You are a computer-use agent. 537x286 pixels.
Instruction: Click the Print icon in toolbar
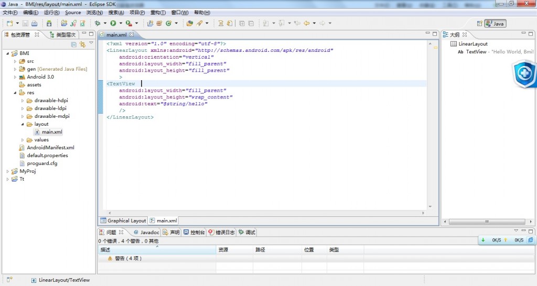coord(34,23)
